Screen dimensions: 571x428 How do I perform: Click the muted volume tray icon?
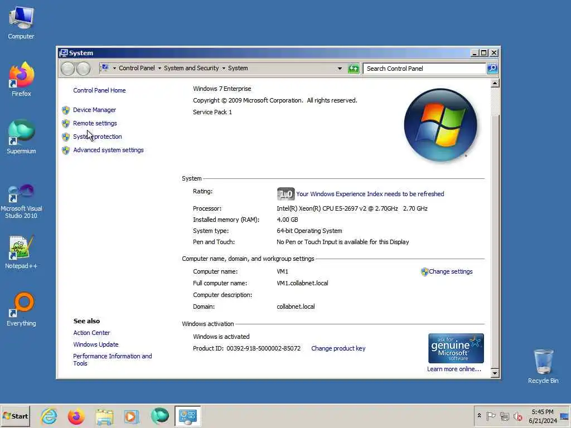[517, 416]
